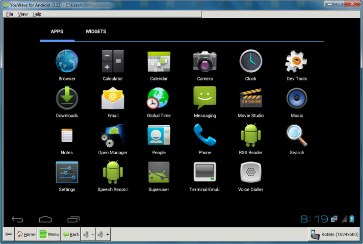Open the Notes app
The image size is (363, 244).
(x=67, y=135)
